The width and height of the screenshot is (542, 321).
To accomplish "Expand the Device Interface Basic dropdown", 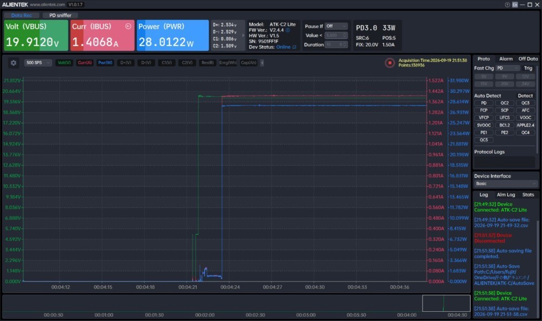I will pyautogui.click(x=505, y=184).
